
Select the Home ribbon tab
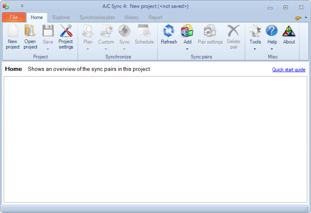coord(37,17)
